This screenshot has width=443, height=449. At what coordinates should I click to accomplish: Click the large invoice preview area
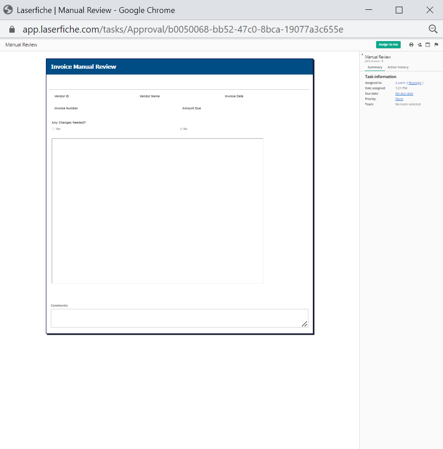coord(157,211)
